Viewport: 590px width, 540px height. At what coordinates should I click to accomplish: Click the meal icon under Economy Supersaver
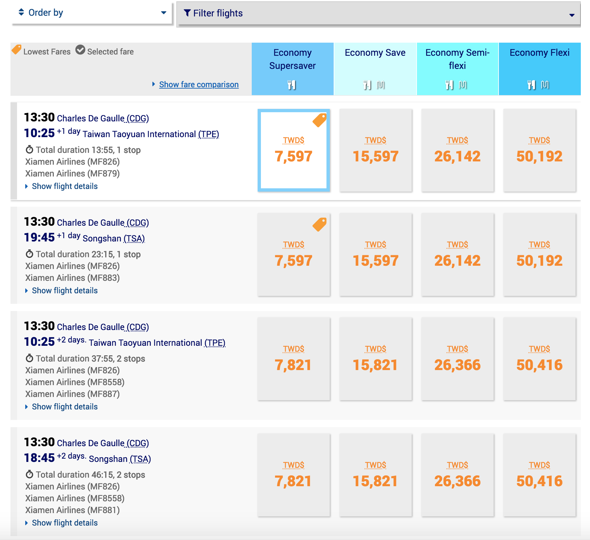tap(292, 85)
